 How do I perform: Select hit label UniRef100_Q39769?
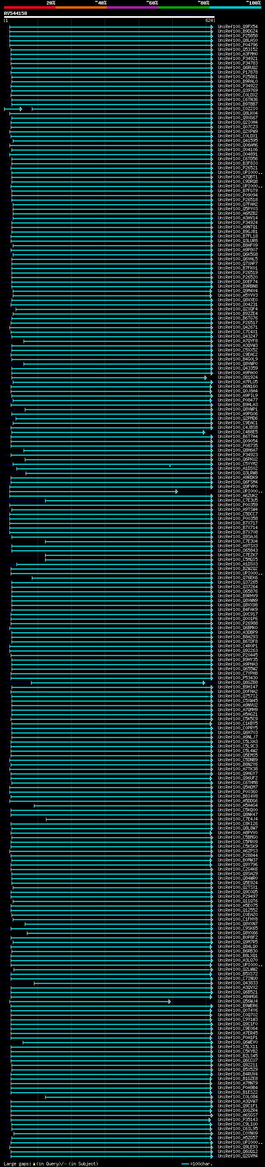[x=237, y=90]
